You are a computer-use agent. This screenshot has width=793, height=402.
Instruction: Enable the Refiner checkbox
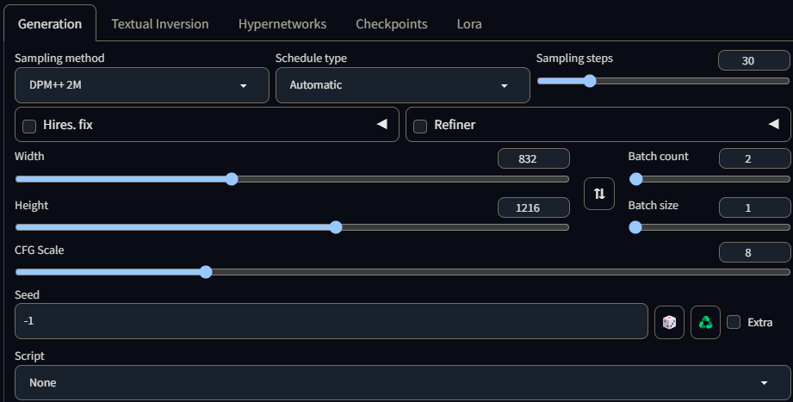click(x=420, y=126)
